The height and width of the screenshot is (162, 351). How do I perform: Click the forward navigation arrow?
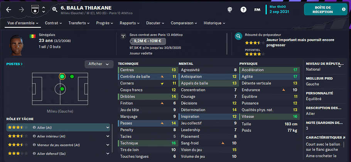(x=22, y=10)
